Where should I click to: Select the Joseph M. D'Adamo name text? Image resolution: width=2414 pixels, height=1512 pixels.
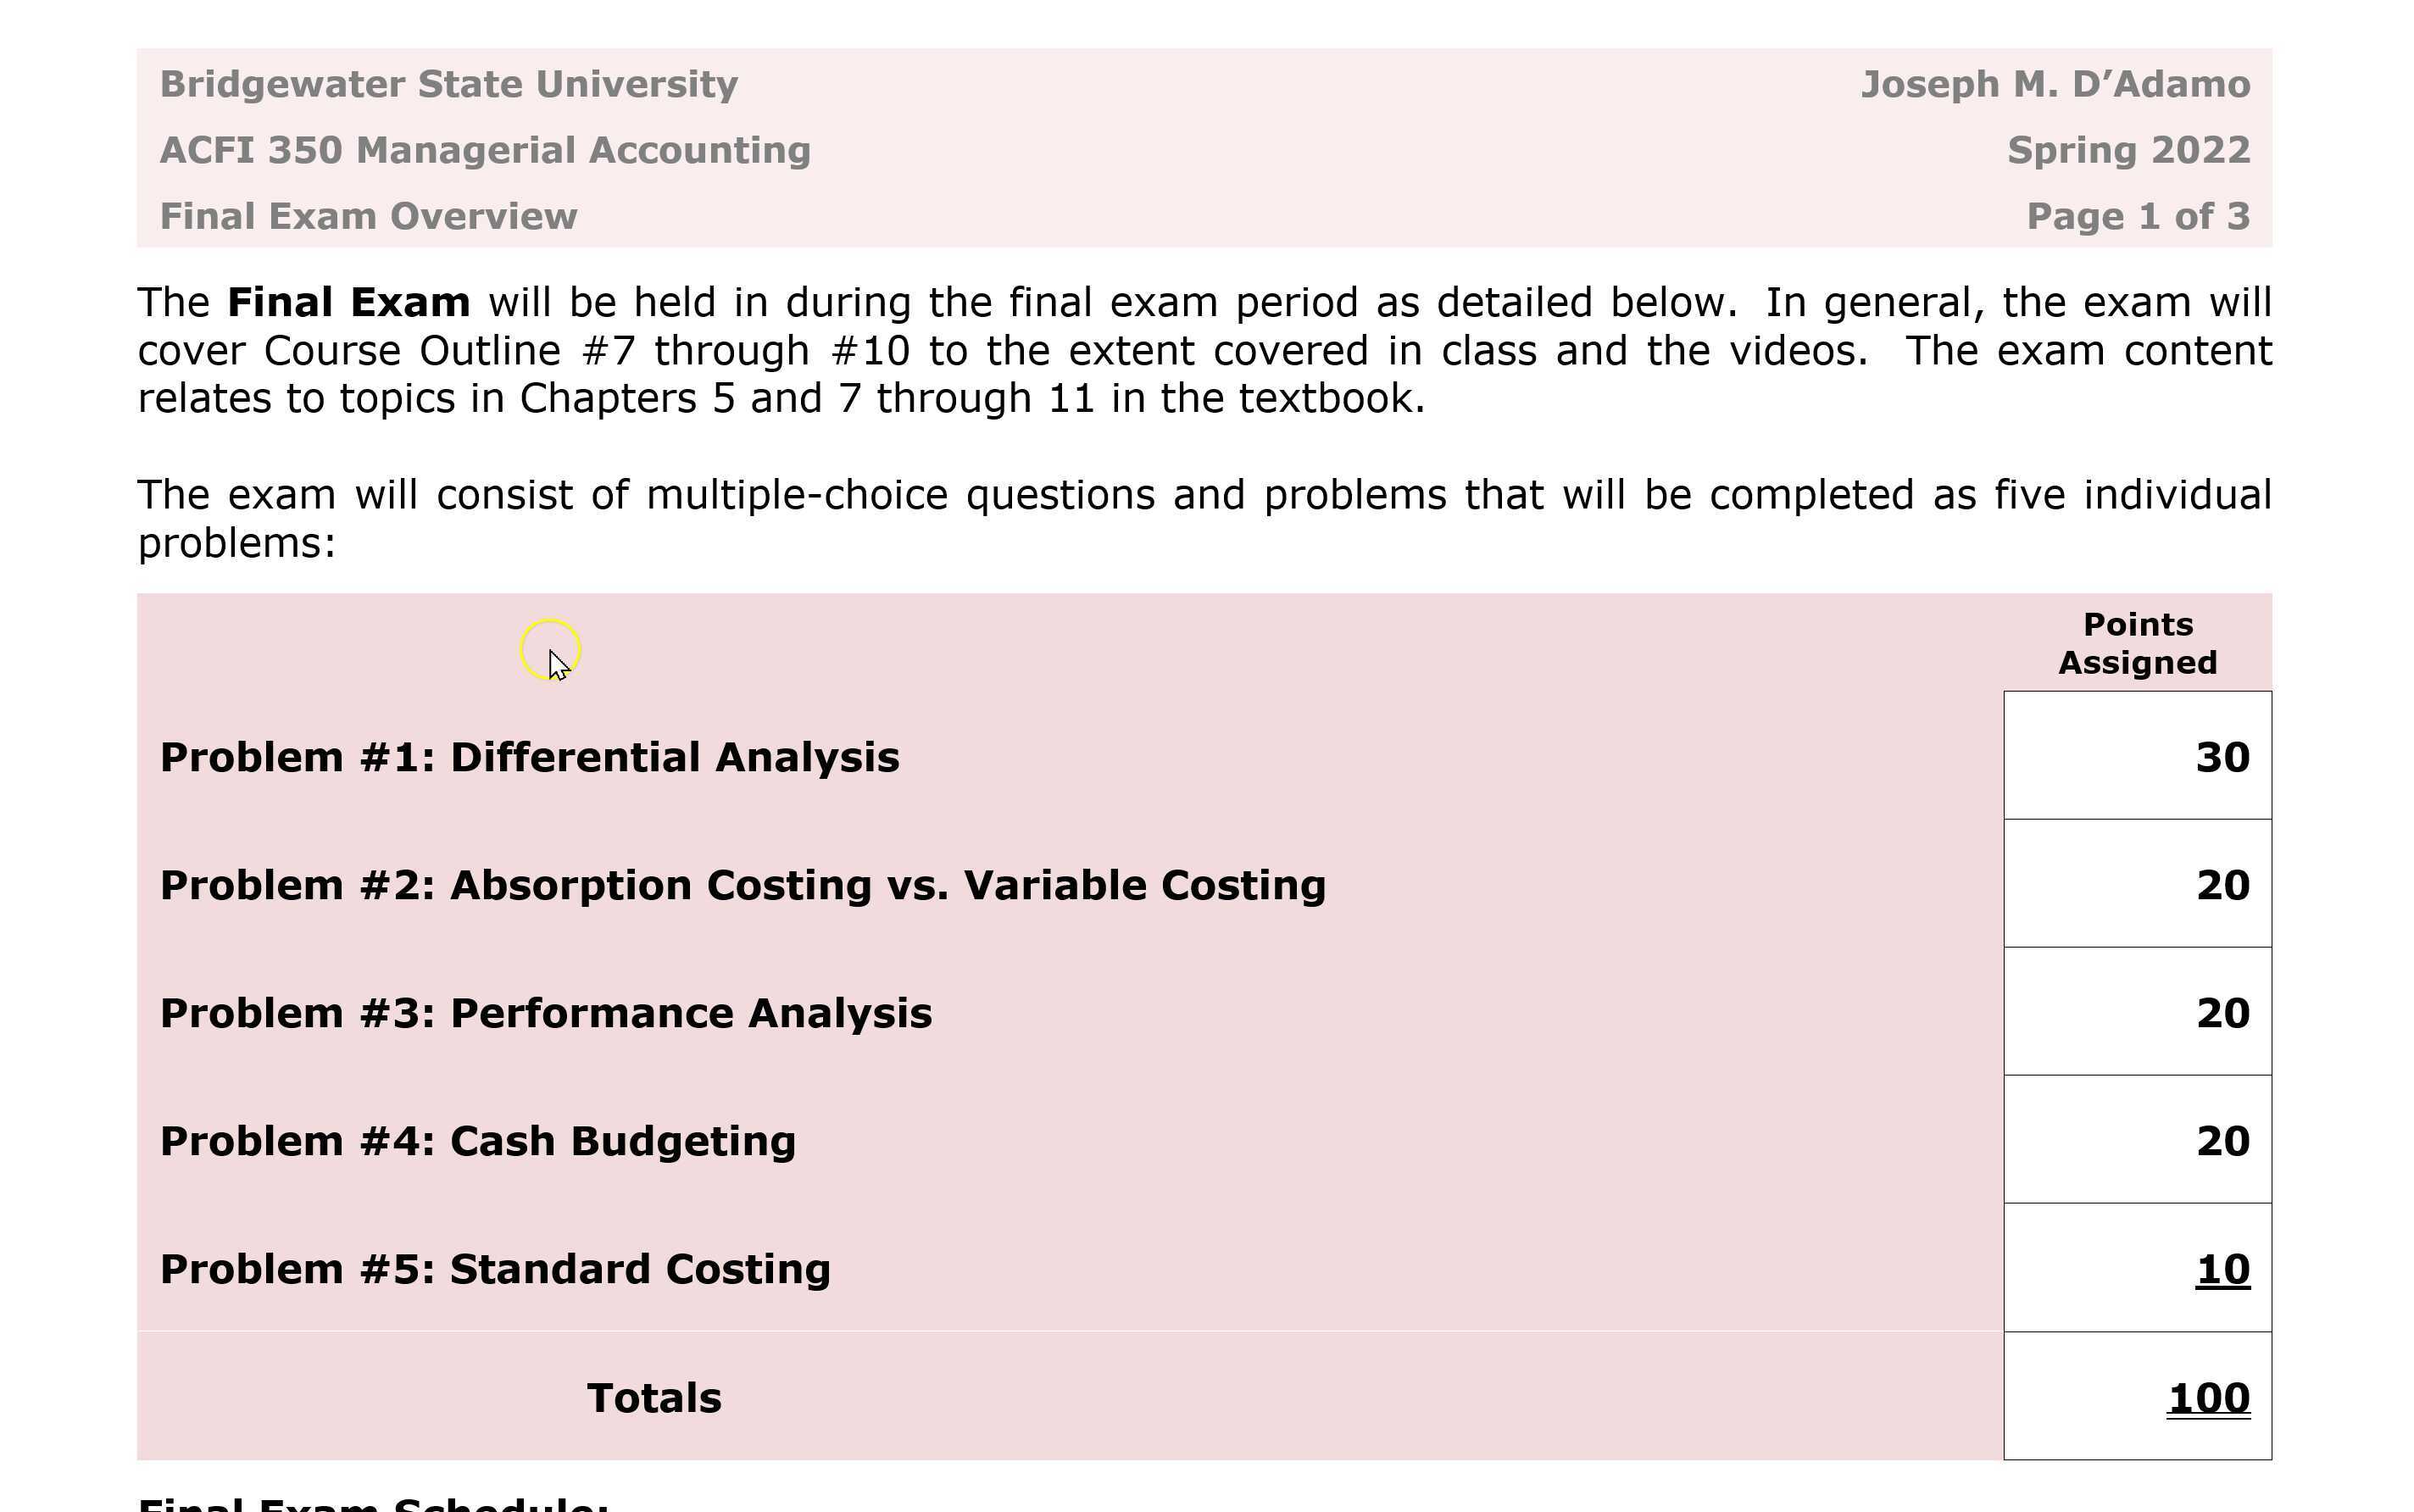[2055, 84]
